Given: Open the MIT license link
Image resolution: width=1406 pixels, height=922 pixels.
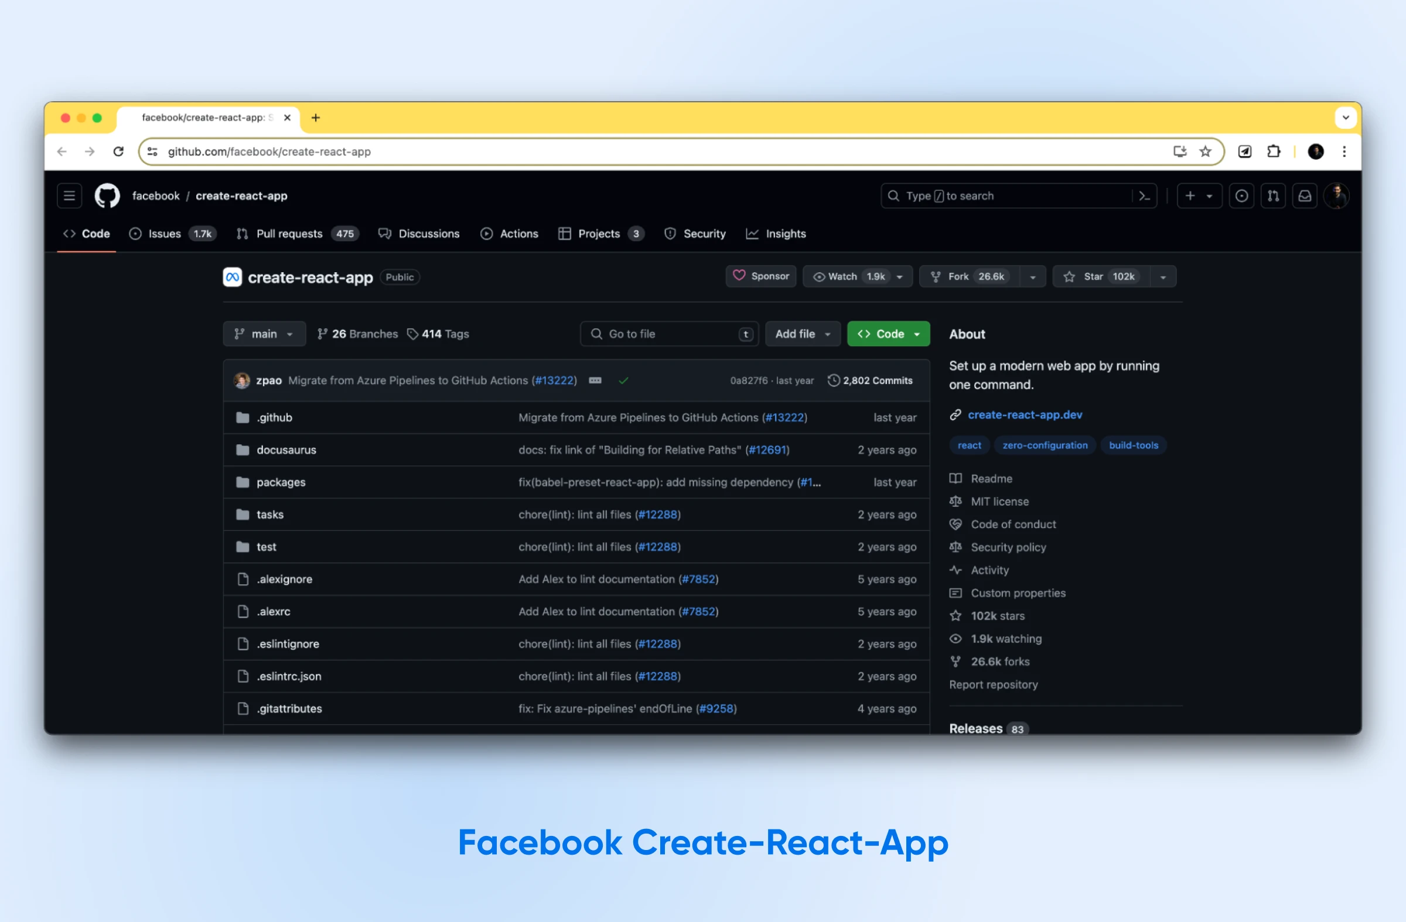Looking at the screenshot, I should pos(999,502).
